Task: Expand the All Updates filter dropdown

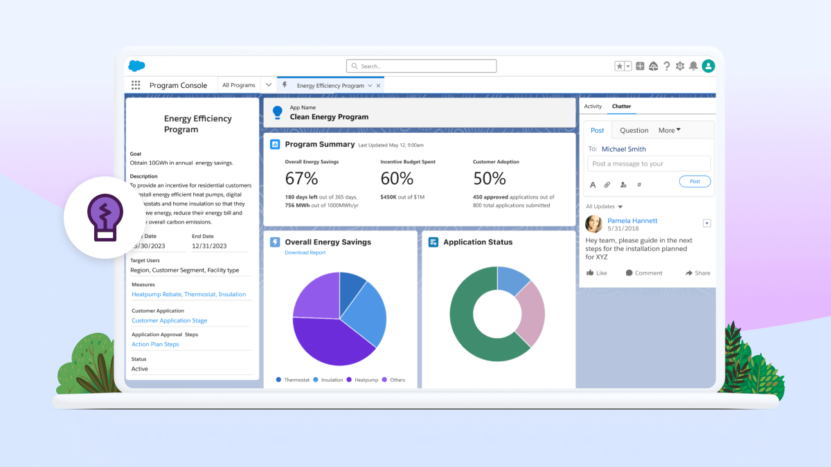Action: click(602, 206)
